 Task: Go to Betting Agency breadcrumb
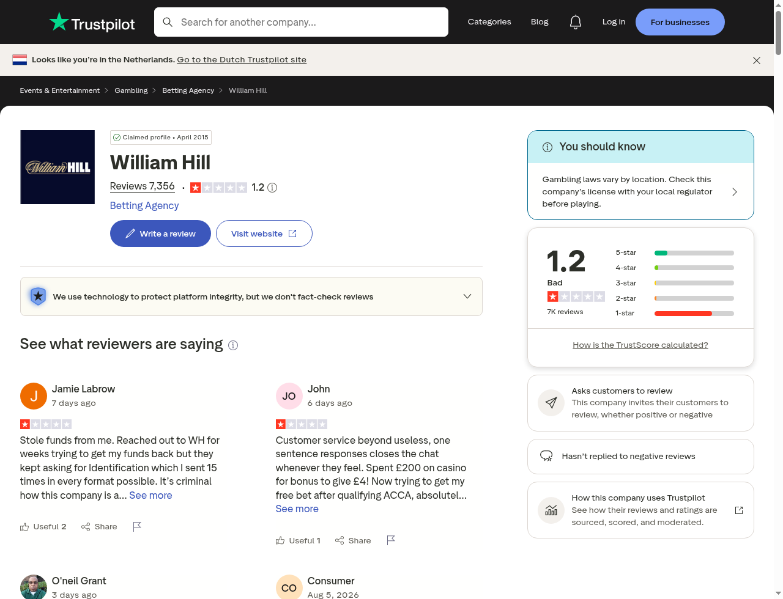[x=188, y=90]
